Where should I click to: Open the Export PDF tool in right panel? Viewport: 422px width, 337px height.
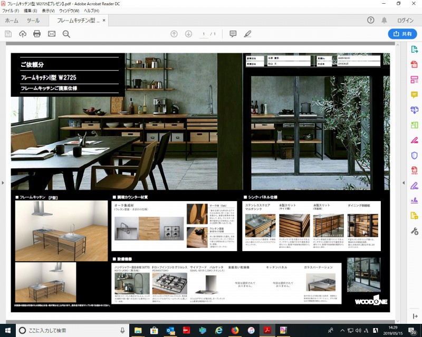click(x=414, y=49)
